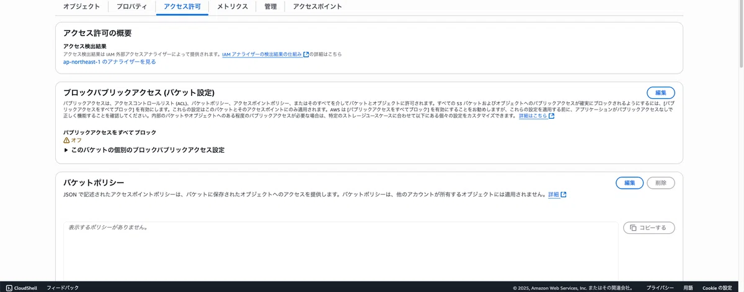Click the パブリックアクセスをすべてブロック label
This screenshot has height=292, width=744.
tap(110, 132)
